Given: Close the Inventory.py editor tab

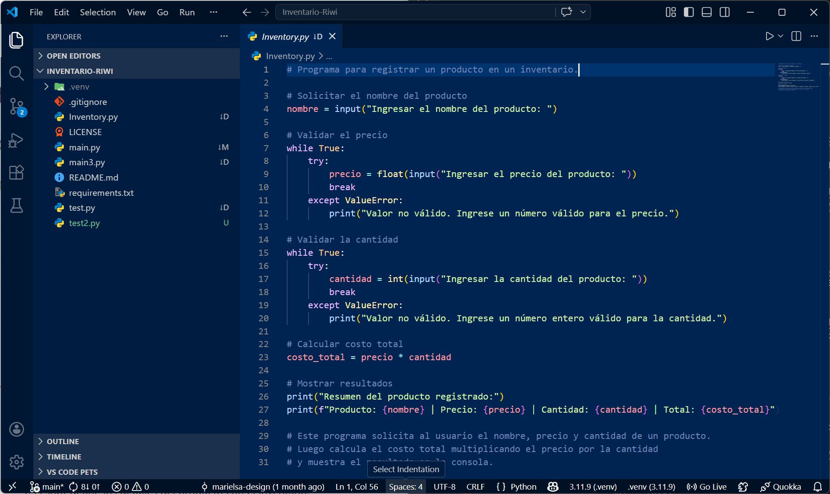Looking at the screenshot, I should [x=332, y=36].
